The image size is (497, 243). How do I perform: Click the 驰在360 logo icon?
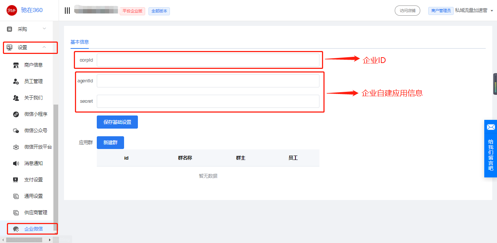point(12,10)
